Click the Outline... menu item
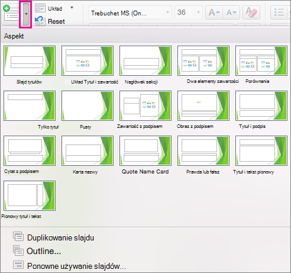Image resolution: width=291 pixels, height=273 pixels. 44,251
